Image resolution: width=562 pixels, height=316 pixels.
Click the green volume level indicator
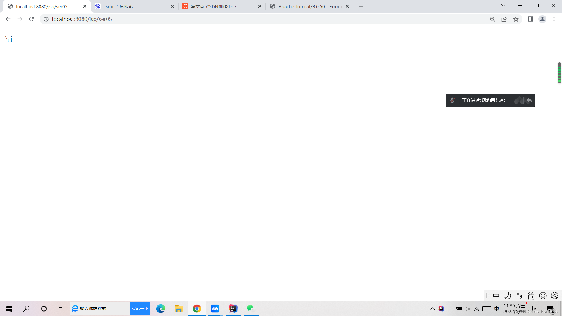click(559, 73)
